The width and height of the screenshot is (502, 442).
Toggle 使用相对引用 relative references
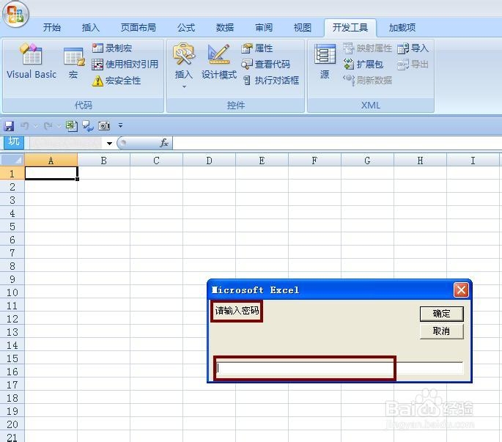pyautogui.click(x=125, y=65)
